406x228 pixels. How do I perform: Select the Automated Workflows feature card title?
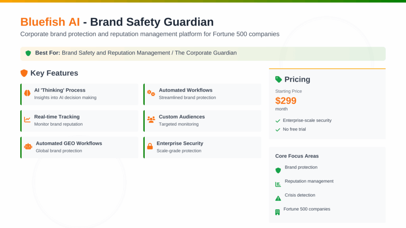186,90
